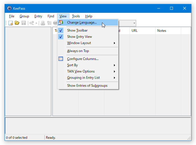Open the Help menu
The width and height of the screenshot is (196, 145).
pyautogui.click(x=89, y=16)
